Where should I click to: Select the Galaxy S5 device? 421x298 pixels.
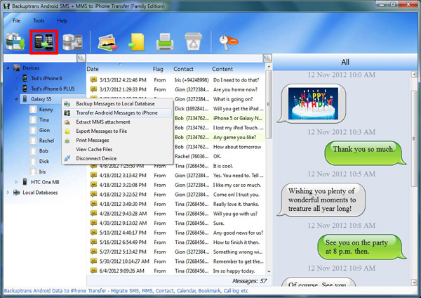coord(41,99)
